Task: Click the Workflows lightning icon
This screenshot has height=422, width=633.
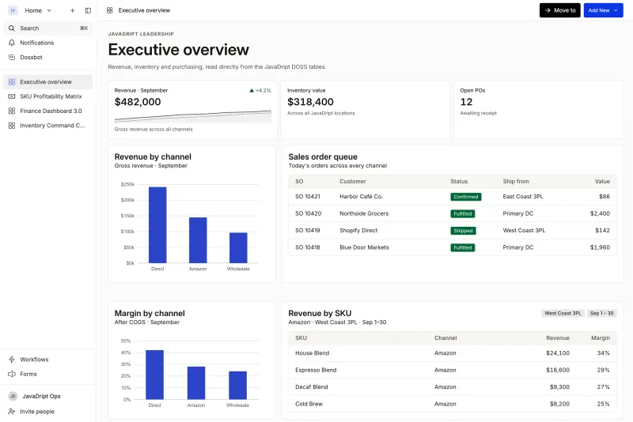Action: point(12,360)
